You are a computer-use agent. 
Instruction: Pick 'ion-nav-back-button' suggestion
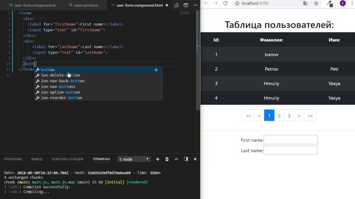click(x=98, y=81)
